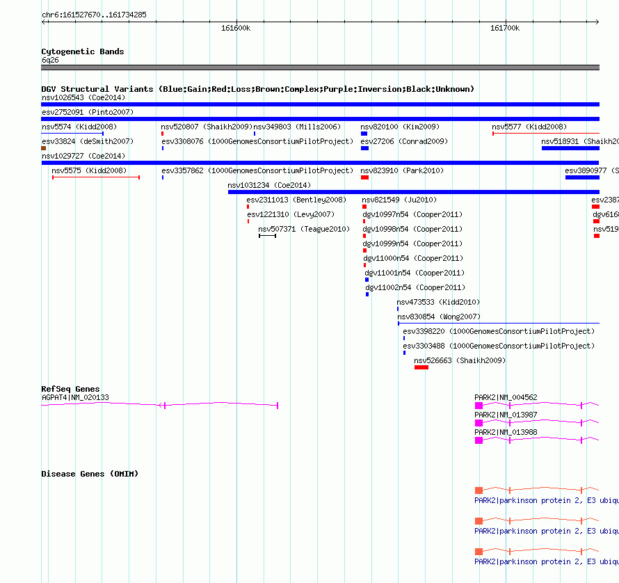The height and width of the screenshot is (583, 619).
Task: Click the Disease Genes (OMIM) track title
Action: pyautogui.click(x=90, y=474)
